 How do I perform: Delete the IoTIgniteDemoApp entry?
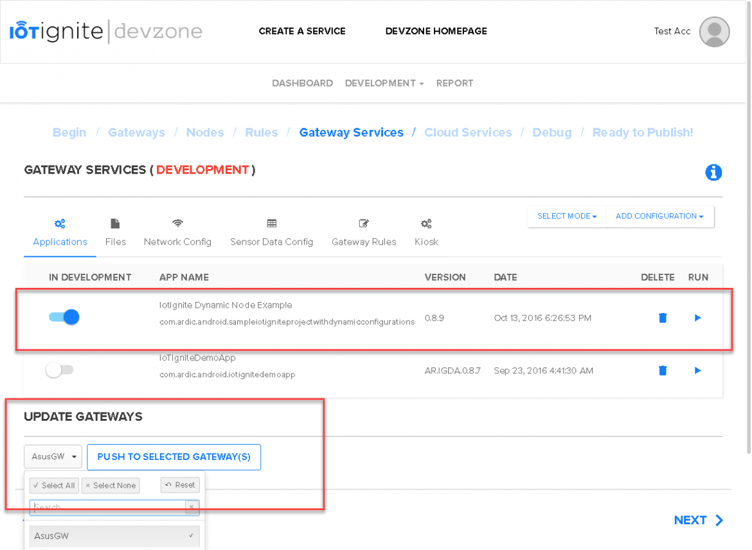[x=663, y=370]
